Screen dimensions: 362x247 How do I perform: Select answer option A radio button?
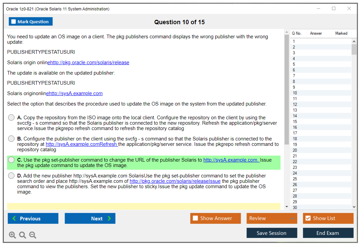(x=11, y=118)
